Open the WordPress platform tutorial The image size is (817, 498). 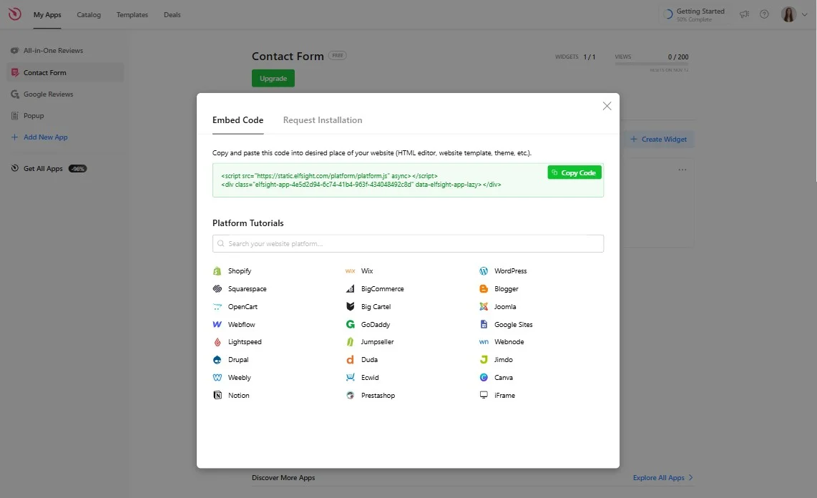point(484,270)
